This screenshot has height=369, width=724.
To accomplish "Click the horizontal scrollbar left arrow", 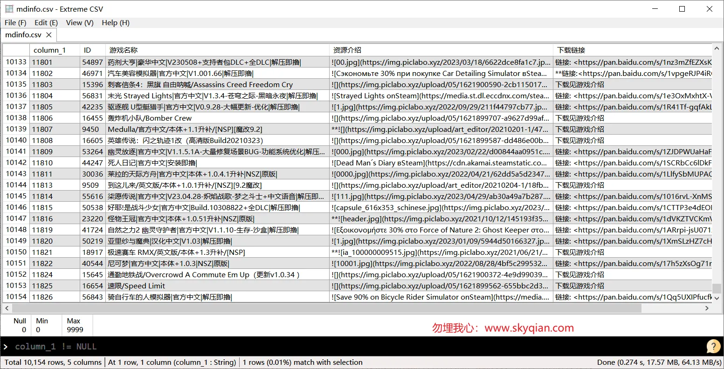I will 7,308.
